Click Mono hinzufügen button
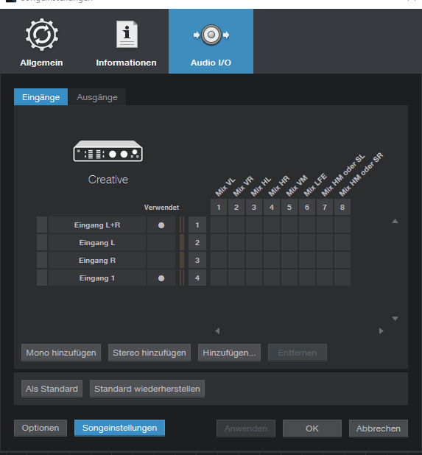 61,353
